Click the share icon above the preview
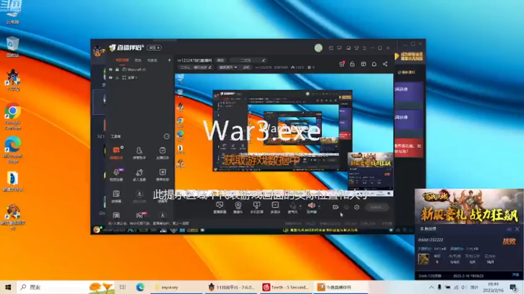Viewport: 524px width, 294px height. tap(385, 64)
